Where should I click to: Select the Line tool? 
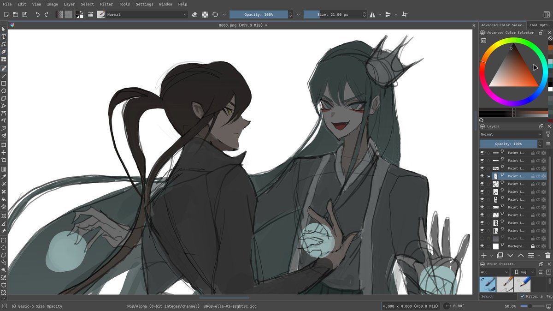(x=4, y=76)
